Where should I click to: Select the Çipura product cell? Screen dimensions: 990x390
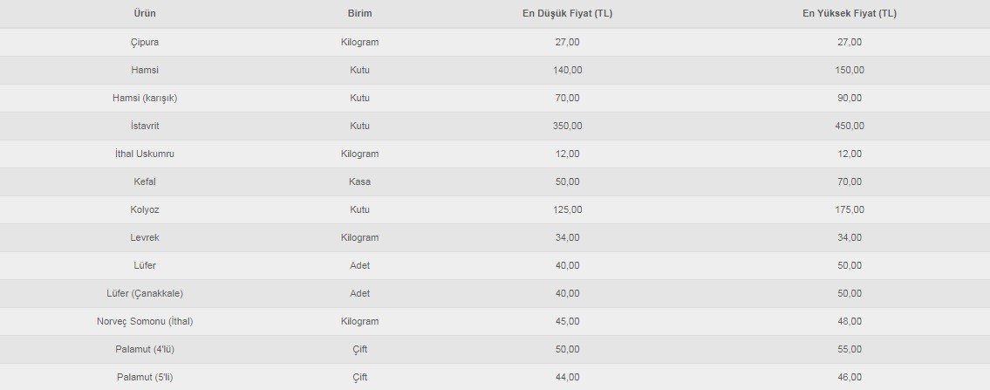point(145,42)
